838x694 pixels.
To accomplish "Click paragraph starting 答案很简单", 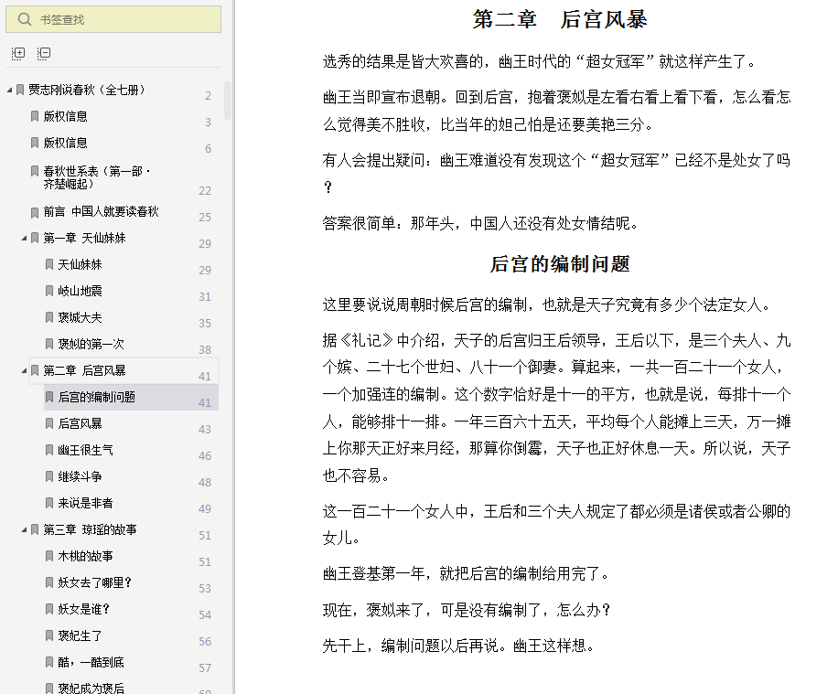I will pos(481,223).
